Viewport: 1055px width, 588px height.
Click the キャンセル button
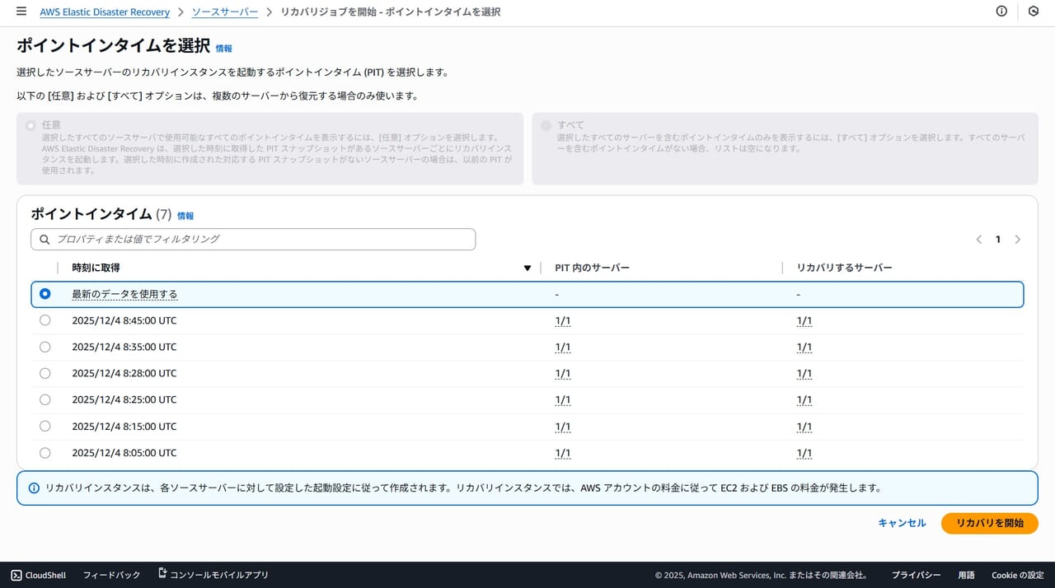pyautogui.click(x=902, y=523)
